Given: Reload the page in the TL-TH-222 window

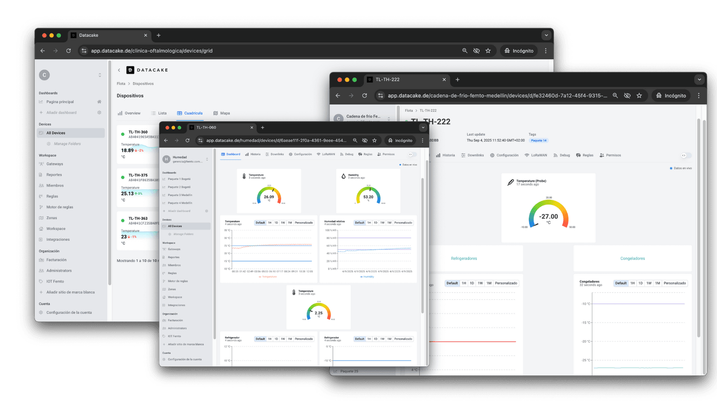Looking at the screenshot, I should [x=365, y=96].
